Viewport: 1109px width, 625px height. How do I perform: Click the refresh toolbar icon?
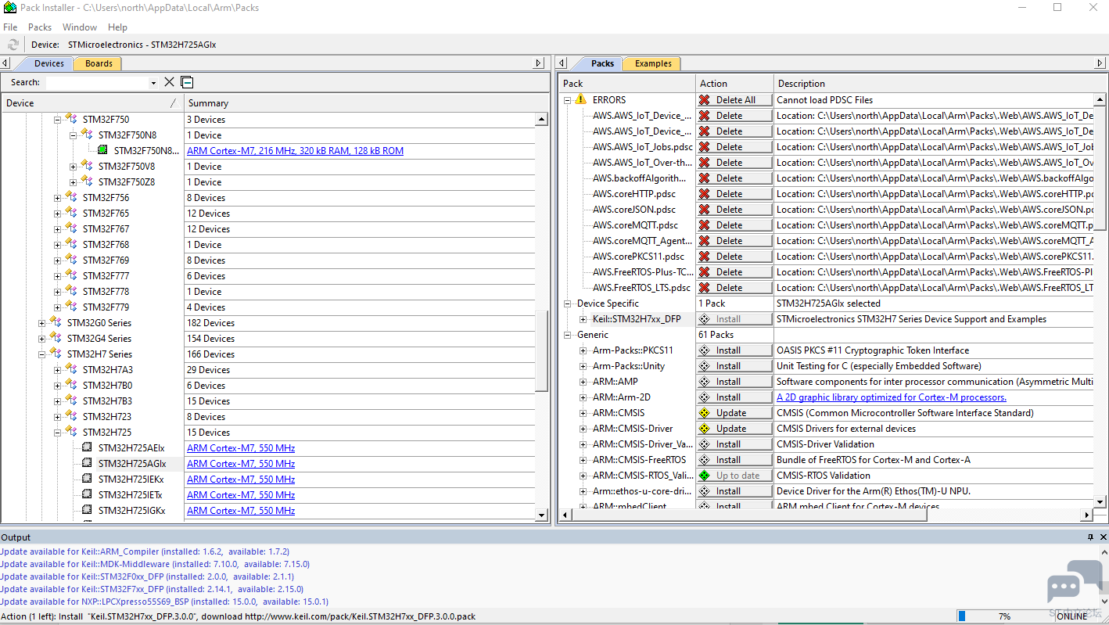13,45
